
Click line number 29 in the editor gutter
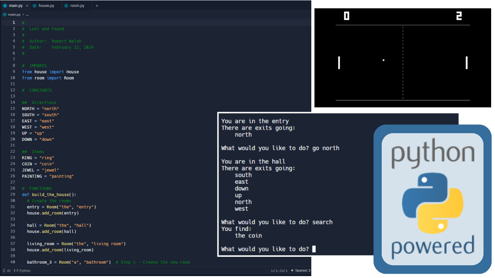pos(13,195)
